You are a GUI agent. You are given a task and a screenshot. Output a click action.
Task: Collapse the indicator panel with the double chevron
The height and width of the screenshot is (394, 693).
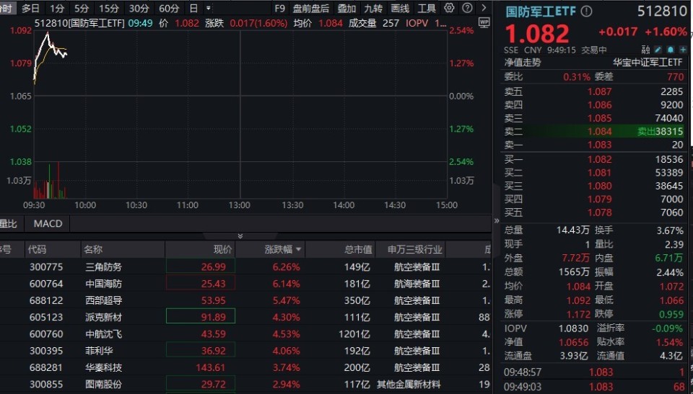point(240,236)
